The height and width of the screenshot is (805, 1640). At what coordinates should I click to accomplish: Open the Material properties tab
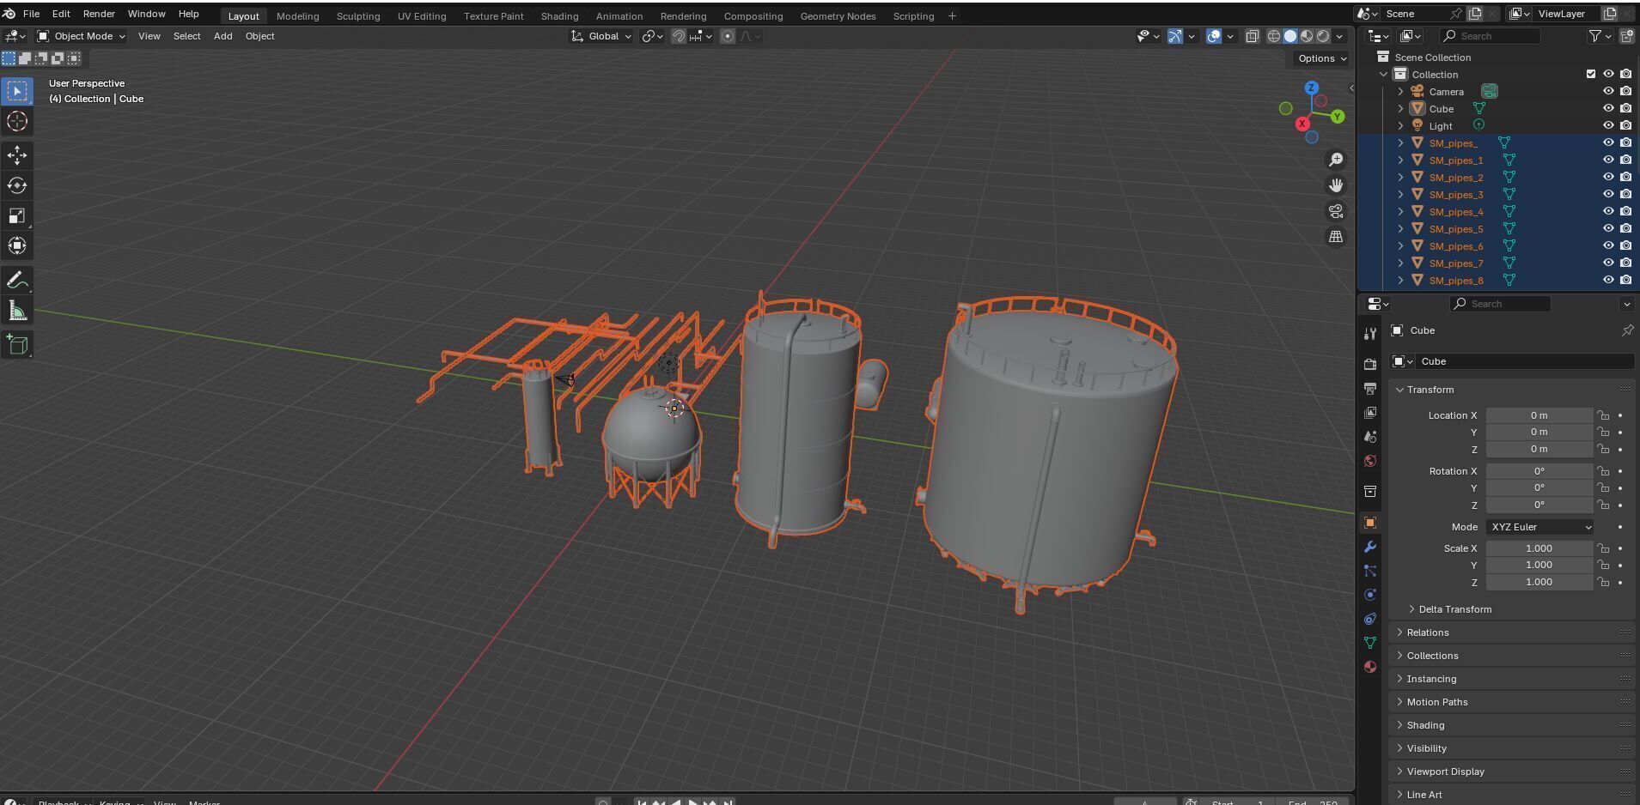point(1370,667)
